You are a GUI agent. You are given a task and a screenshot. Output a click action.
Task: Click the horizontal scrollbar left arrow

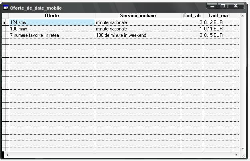pos(7,155)
